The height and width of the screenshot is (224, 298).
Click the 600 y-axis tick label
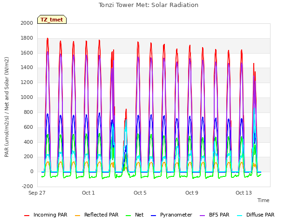pyautogui.click(x=28, y=127)
